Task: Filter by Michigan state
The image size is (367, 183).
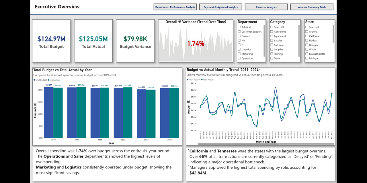Action: 307,58
